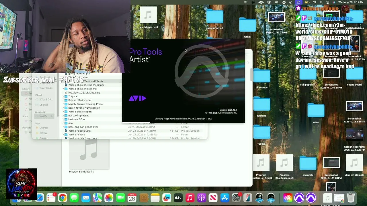Click the battery status in menu bar
This screenshot has height=206, width=367.
coord(307,2)
